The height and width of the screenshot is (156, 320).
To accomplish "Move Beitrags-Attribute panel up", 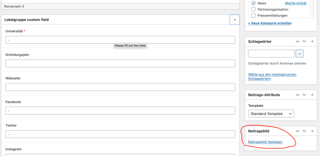I will (x=297, y=95).
